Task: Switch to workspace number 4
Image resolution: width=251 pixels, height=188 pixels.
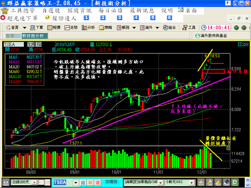Action: click(x=136, y=18)
